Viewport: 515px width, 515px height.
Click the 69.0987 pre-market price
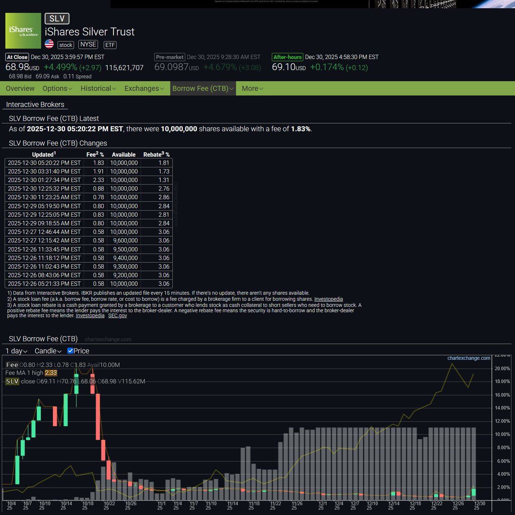click(177, 67)
